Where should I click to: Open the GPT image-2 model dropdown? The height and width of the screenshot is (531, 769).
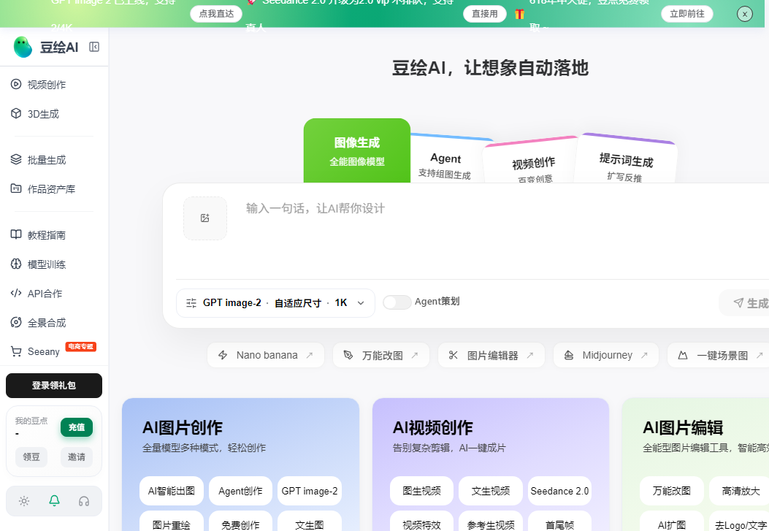point(275,303)
